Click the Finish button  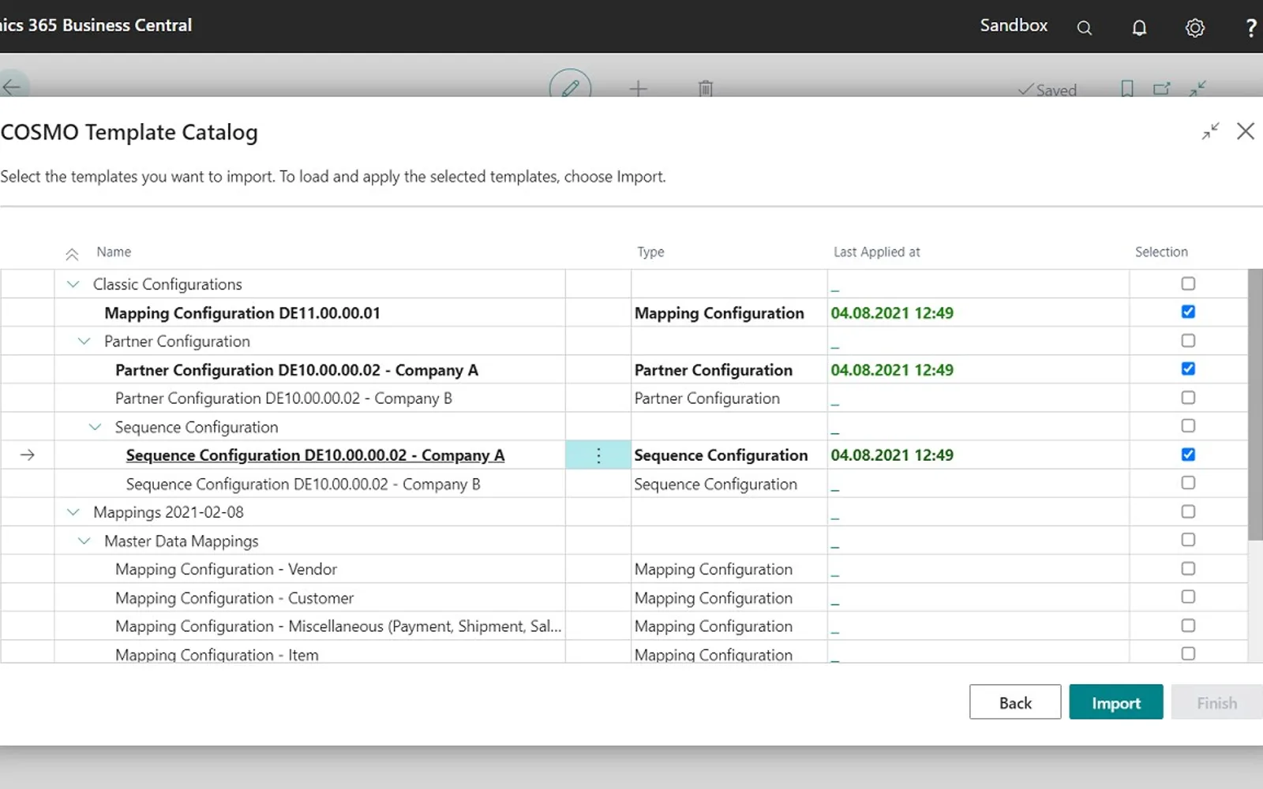pos(1216,702)
